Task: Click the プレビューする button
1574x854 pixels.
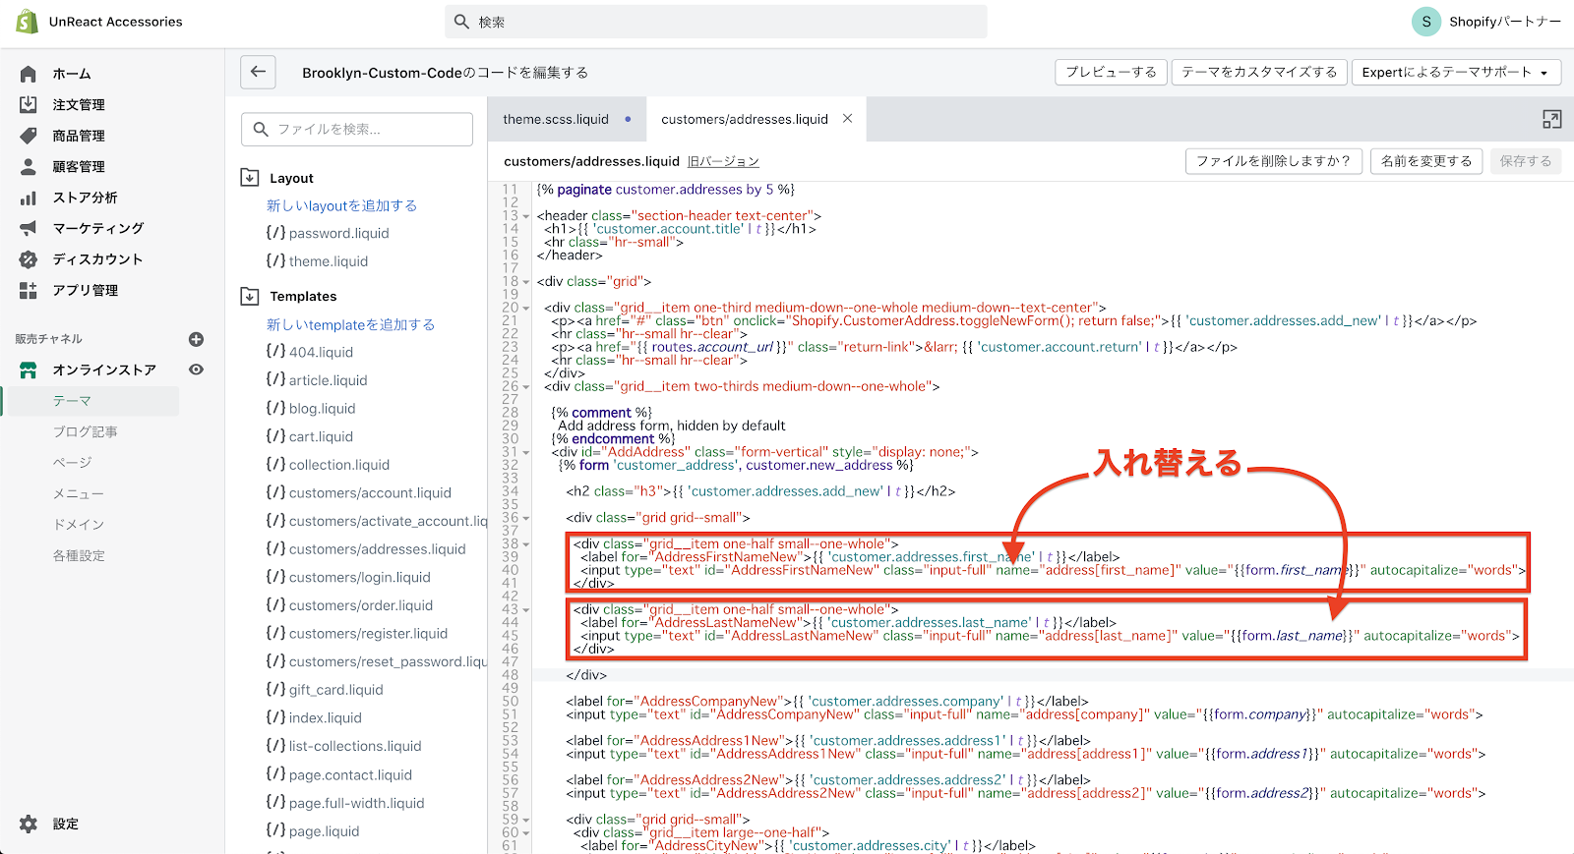Action: tap(1111, 72)
